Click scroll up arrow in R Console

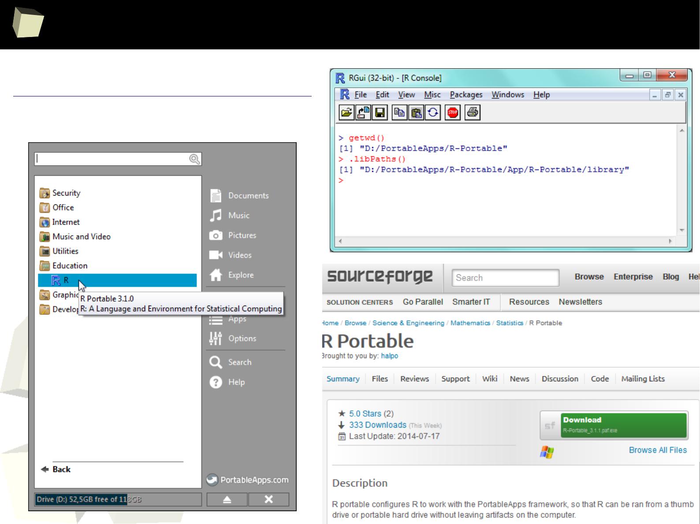click(x=681, y=130)
